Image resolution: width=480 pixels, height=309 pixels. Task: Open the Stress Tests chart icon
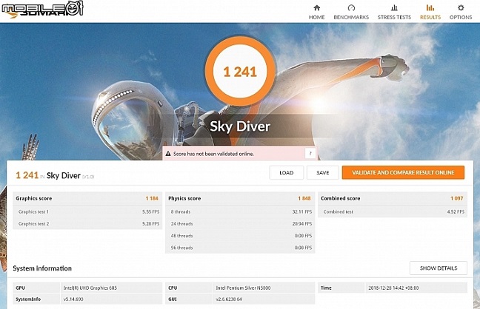[394, 7]
